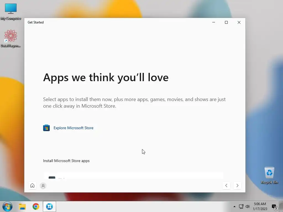Select the Get Started taskbar app icon
Image resolution: width=283 pixels, height=212 pixels.
click(x=49, y=206)
